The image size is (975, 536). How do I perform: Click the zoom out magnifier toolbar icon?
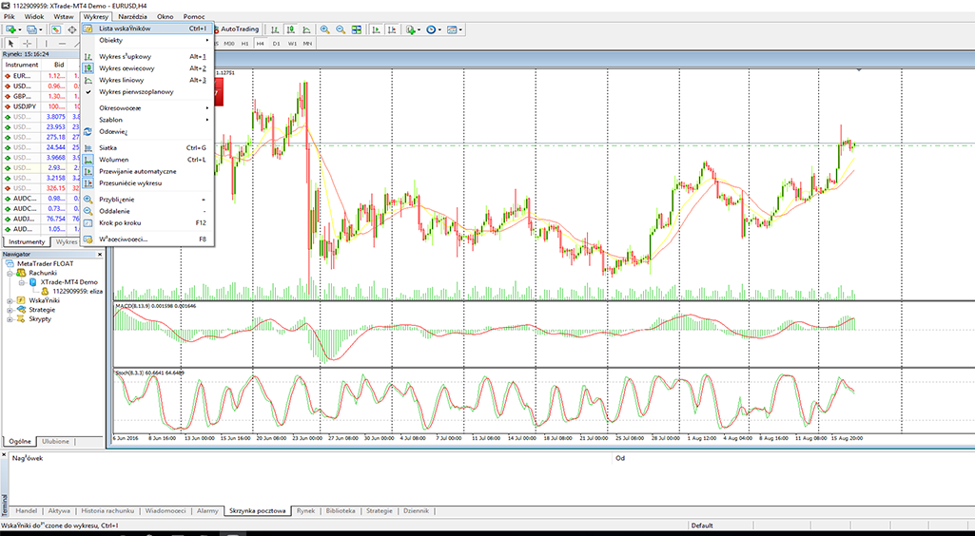[340, 29]
